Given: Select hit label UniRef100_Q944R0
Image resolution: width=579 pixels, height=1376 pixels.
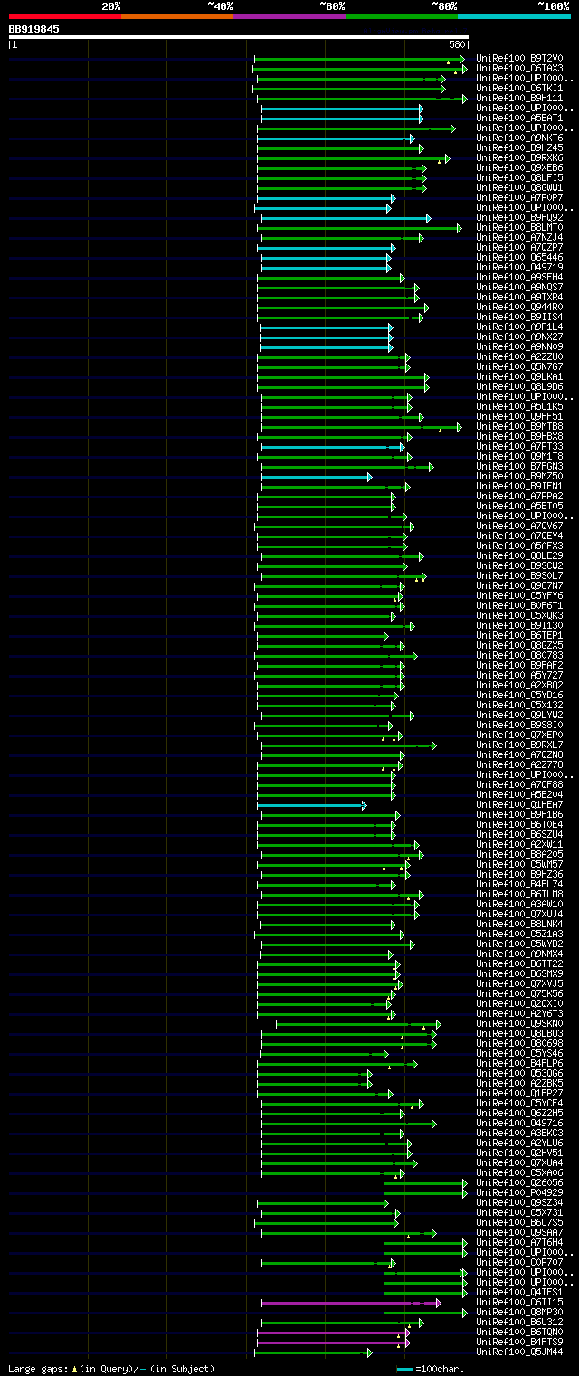Looking at the screenshot, I should tap(519, 307).
